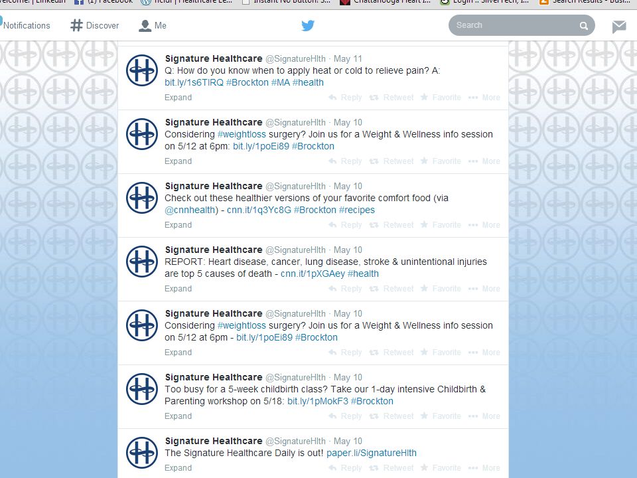Viewport: 637px width, 478px height.
Task: Open paper.li/SignatureHlth link
Action: pos(372,453)
